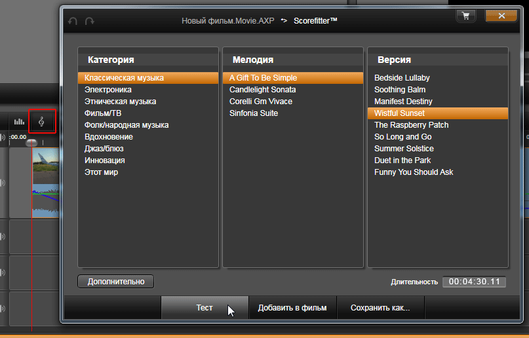Choose the Этническая музыка category
The image size is (529, 338).
click(x=120, y=102)
